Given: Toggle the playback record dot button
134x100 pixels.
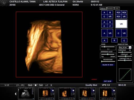Looking at the screenshot, I should pos(36,85).
